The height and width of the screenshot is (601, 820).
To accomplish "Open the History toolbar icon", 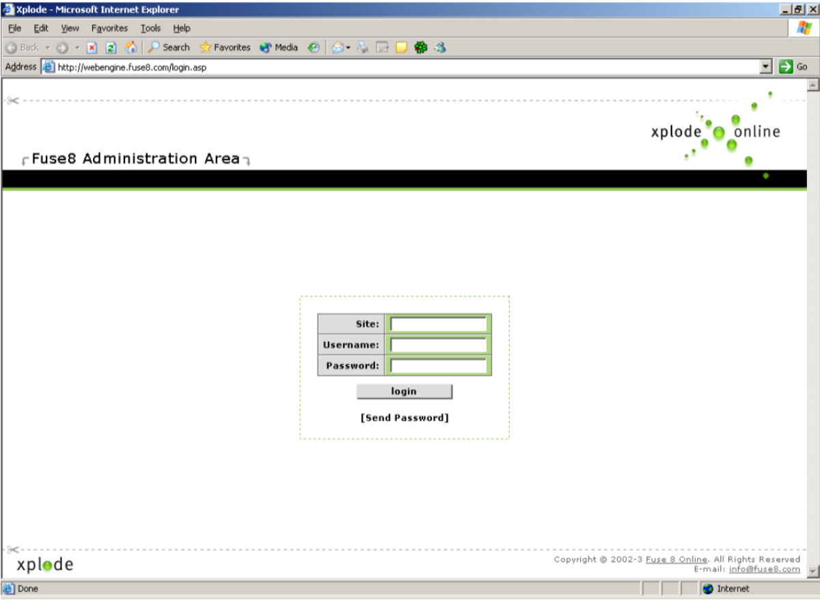I will click(x=314, y=48).
